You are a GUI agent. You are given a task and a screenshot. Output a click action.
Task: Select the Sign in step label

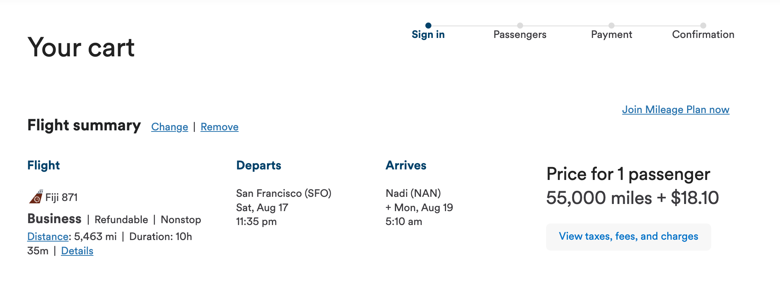click(x=429, y=34)
